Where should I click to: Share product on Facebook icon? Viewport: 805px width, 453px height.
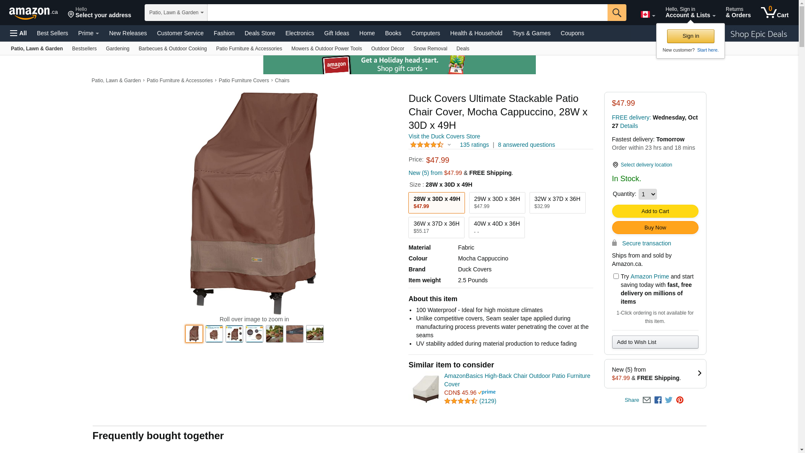(x=658, y=400)
